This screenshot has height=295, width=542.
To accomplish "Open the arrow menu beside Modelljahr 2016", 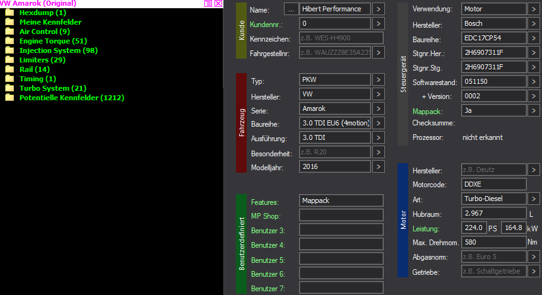I will click(x=379, y=167).
